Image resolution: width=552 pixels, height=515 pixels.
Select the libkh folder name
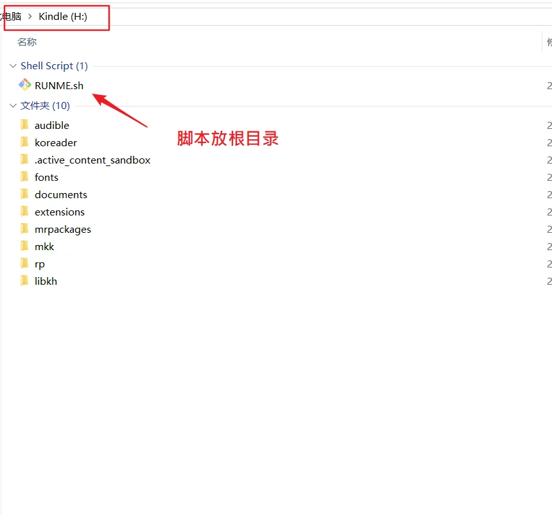tap(46, 281)
